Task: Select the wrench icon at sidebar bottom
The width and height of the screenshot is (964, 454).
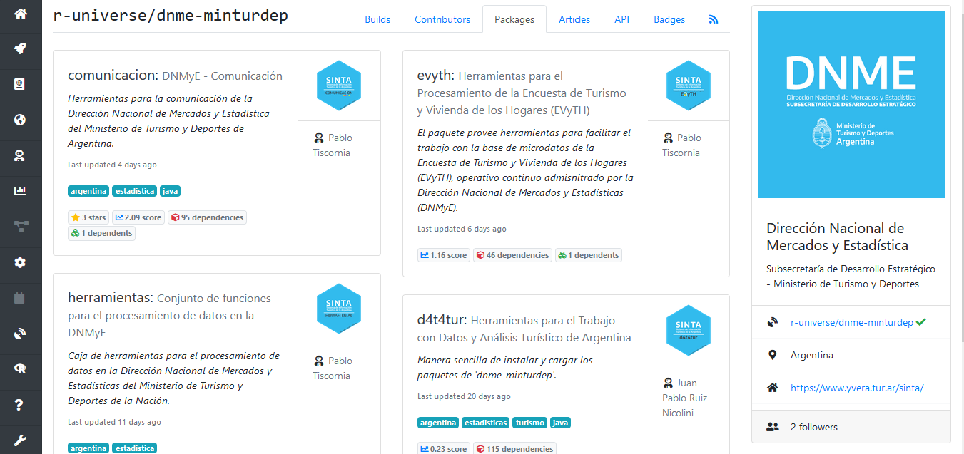Action: pyautogui.click(x=20, y=440)
